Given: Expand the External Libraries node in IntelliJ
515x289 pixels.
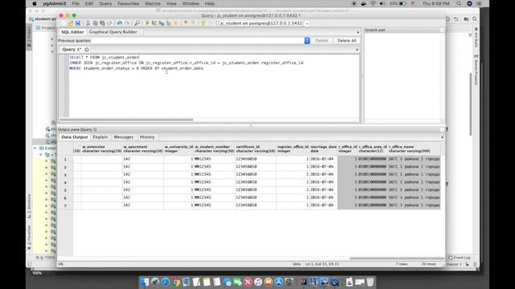Looking at the screenshot, I should coord(35,148).
